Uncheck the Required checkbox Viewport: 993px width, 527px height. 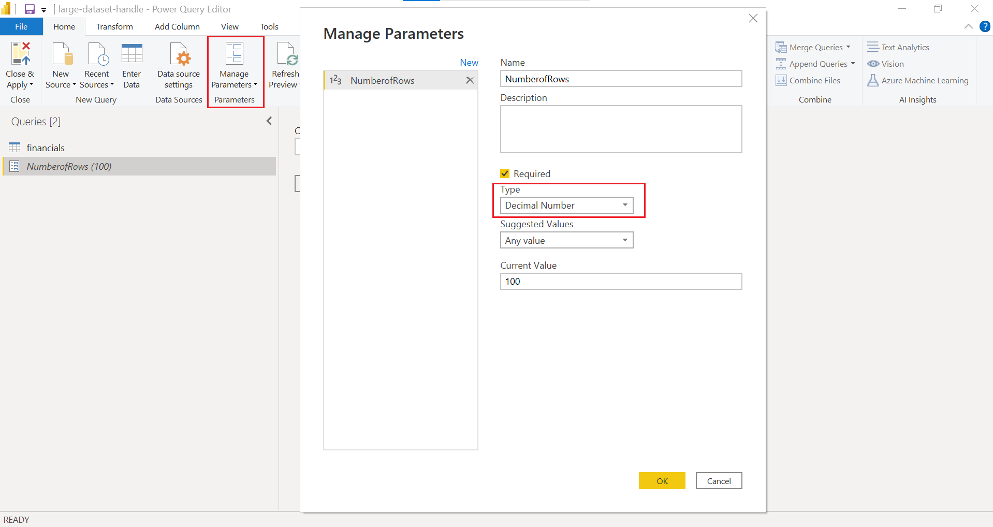click(505, 173)
